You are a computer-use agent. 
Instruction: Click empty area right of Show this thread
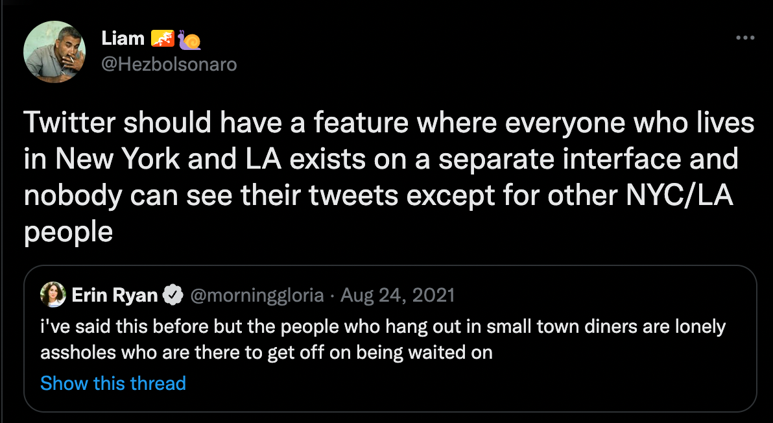coord(454,383)
